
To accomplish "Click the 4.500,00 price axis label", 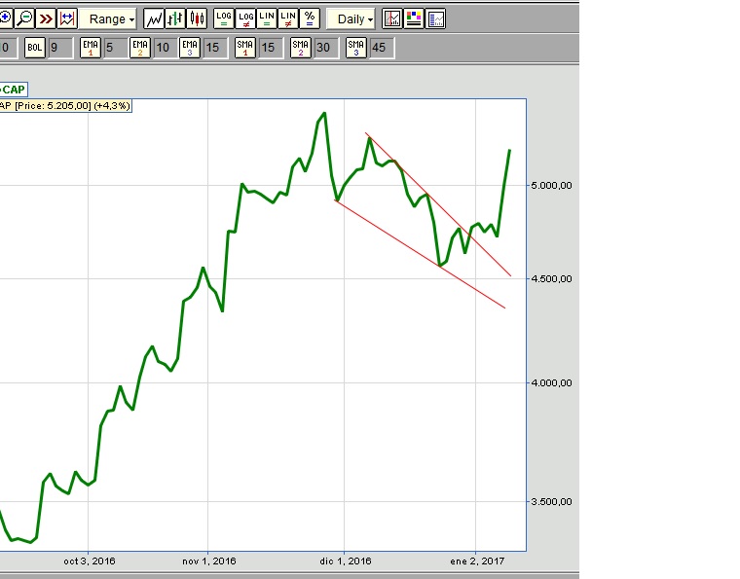I will pyautogui.click(x=551, y=278).
